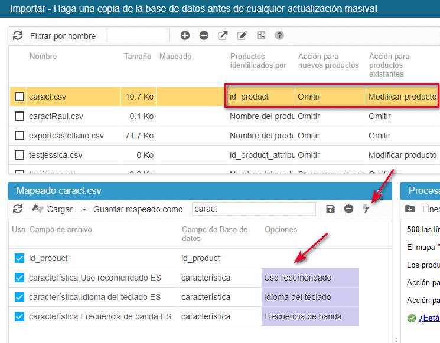The width and height of the screenshot is (440, 343).
Task: Save the mapping with the floppy disk icon
Action: (330, 209)
